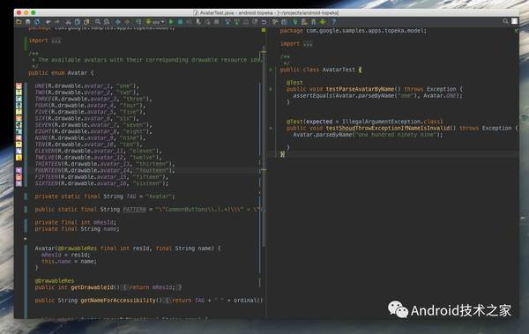
Task: Click the Undo arrow in toolbar
Action: (48, 22)
